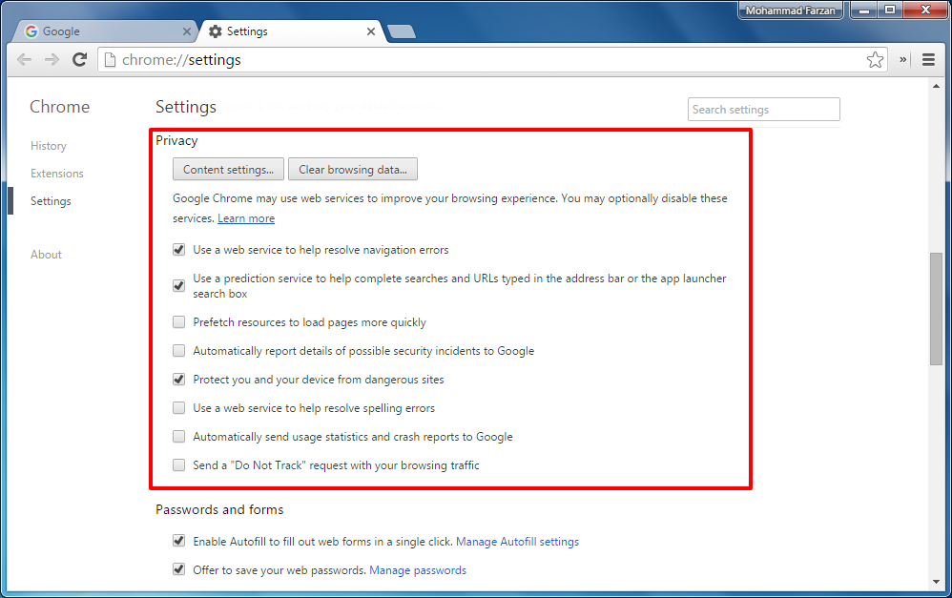Select Settings in the sidebar
Screen dimensions: 952x598
[x=51, y=201]
